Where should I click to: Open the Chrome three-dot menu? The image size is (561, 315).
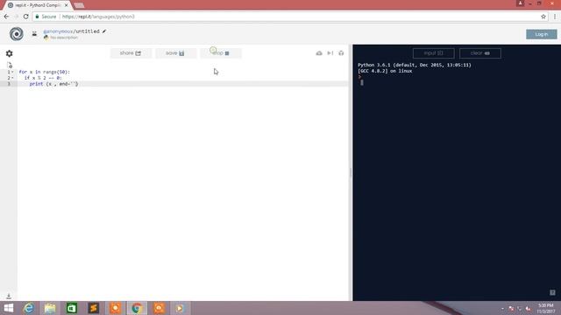(555, 17)
